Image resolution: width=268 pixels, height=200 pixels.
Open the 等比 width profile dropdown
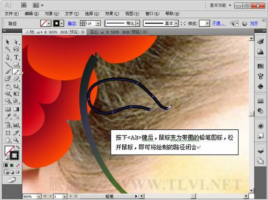(138, 24)
